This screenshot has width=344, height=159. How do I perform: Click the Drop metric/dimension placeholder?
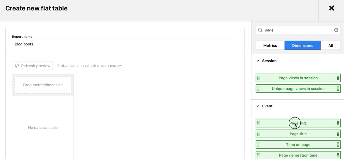[x=43, y=85]
